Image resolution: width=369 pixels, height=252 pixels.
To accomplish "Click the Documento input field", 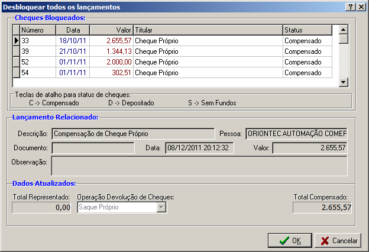I will [93, 147].
